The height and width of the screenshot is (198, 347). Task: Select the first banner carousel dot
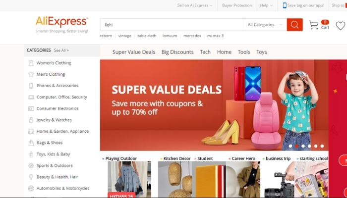[x=290, y=146]
